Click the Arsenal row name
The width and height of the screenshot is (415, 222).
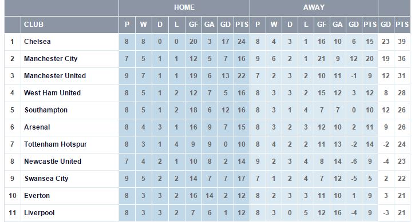pyautogui.click(x=37, y=127)
